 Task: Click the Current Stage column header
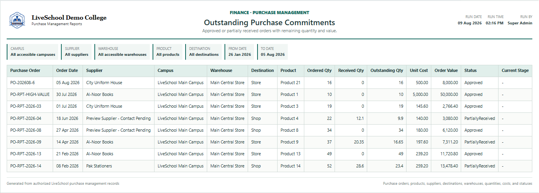coord(515,71)
